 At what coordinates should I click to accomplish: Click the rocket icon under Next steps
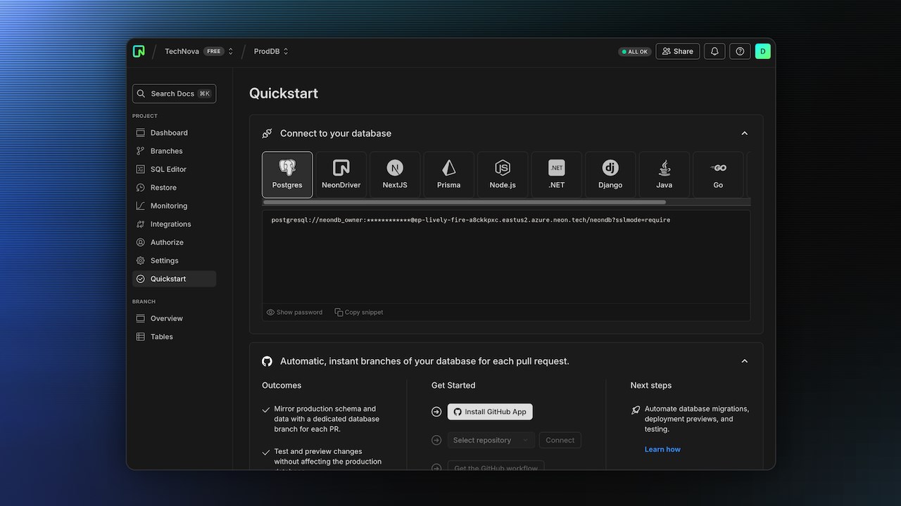(x=636, y=410)
